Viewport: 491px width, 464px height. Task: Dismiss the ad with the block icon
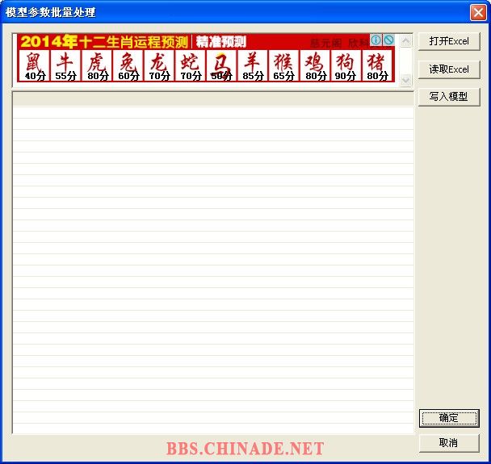(x=388, y=40)
